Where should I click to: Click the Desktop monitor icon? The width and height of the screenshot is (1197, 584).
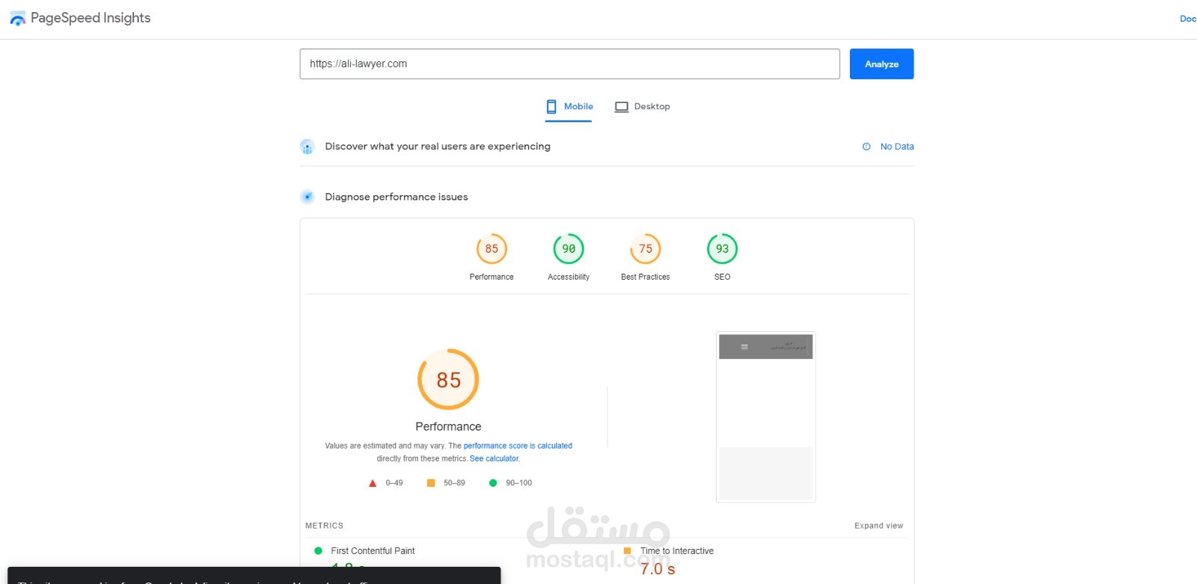[x=622, y=107]
